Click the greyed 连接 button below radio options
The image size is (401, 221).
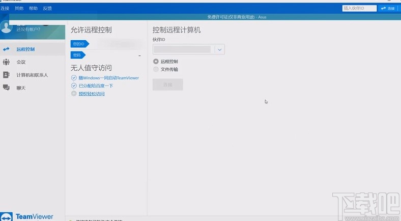[x=168, y=85]
